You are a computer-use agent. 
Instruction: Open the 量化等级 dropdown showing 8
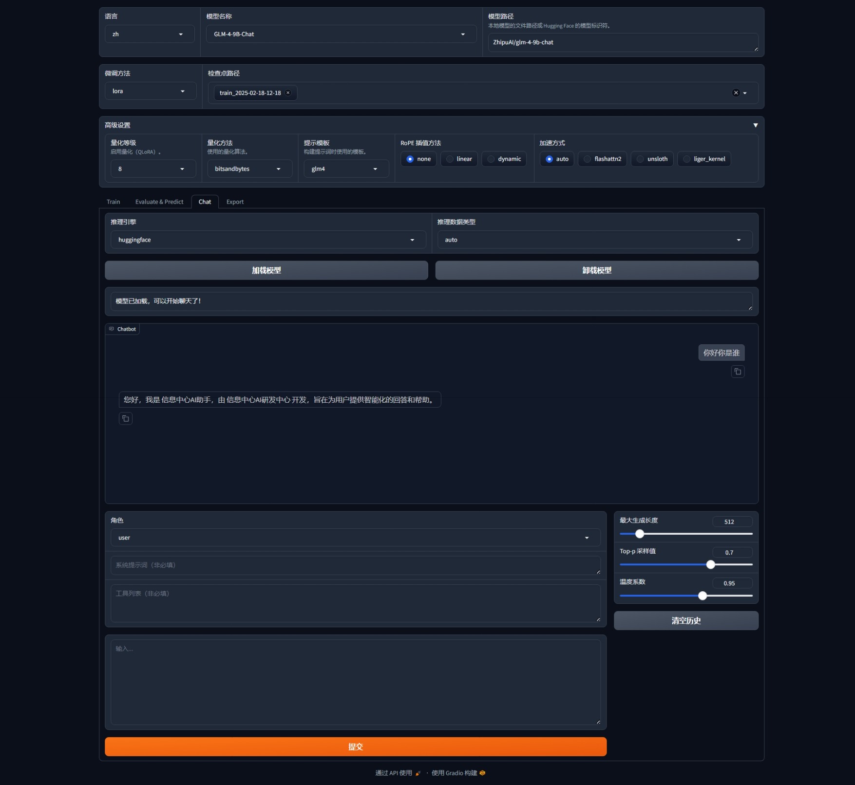pyautogui.click(x=152, y=169)
